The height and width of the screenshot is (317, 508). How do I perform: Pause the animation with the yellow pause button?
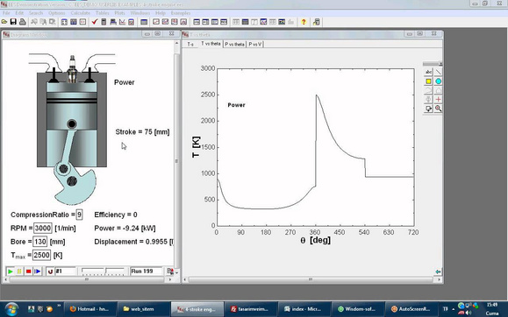tap(19, 271)
